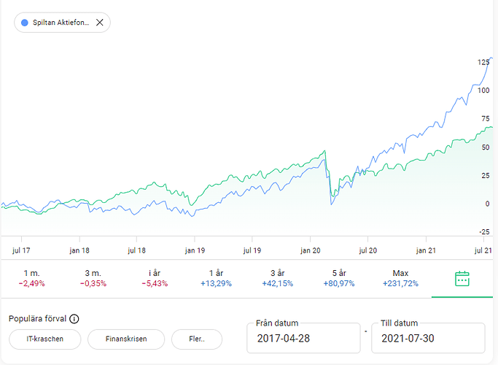Expand more presets with Fler..

click(x=196, y=339)
